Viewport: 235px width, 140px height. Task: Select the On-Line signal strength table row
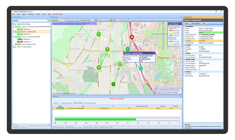click(x=117, y=108)
